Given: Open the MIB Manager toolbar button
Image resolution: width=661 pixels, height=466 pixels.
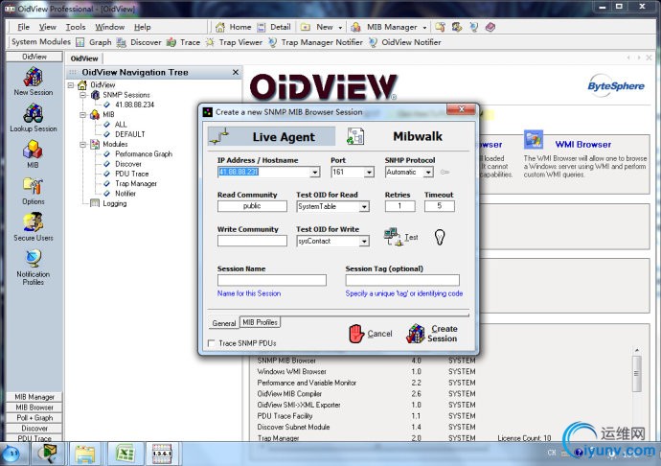Looking at the screenshot, I should click(x=385, y=27).
